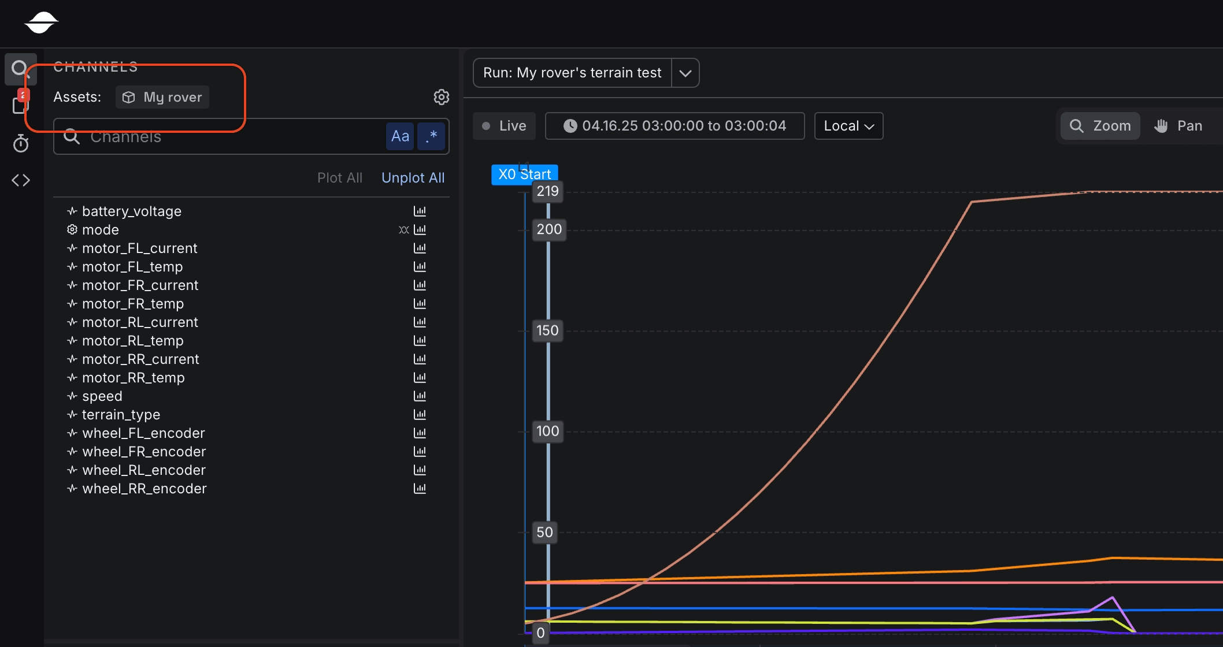Image resolution: width=1223 pixels, height=647 pixels.
Task: Plot speed using its chart icon
Action: 420,396
